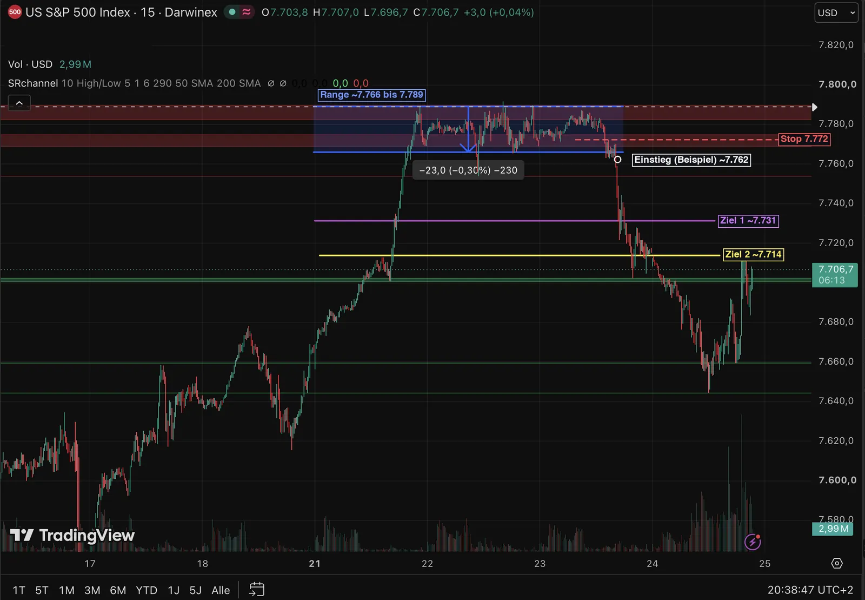The image size is (865, 600).
Task: Click the US S&P 500 Index title
Action: point(78,12)
